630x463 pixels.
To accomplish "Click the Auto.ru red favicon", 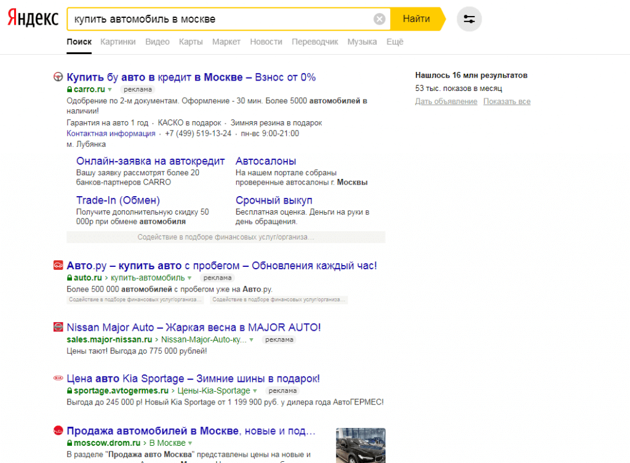I will pos(58,266).
